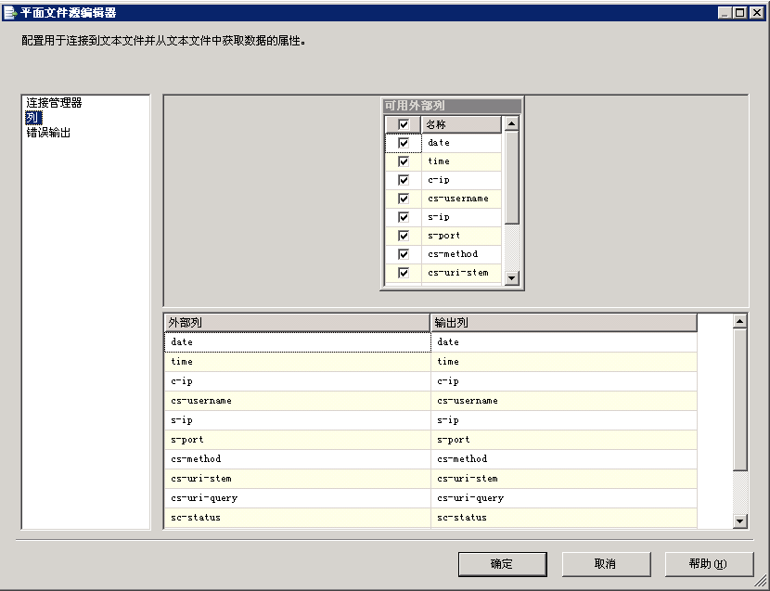Open the 连接管理器 page
The image size is (770, 591).
54,103
